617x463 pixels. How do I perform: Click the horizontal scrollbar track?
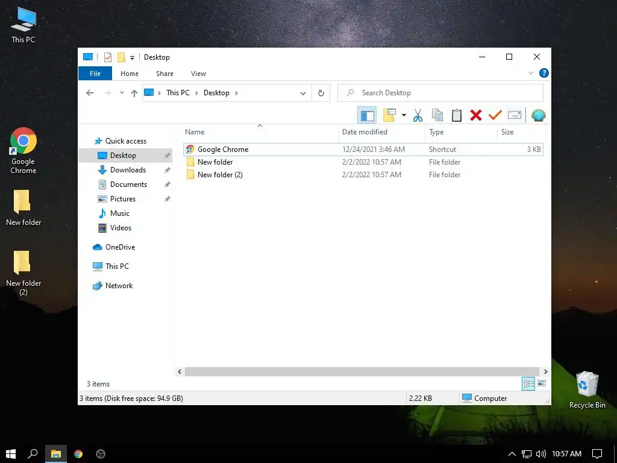coord(362,371)
